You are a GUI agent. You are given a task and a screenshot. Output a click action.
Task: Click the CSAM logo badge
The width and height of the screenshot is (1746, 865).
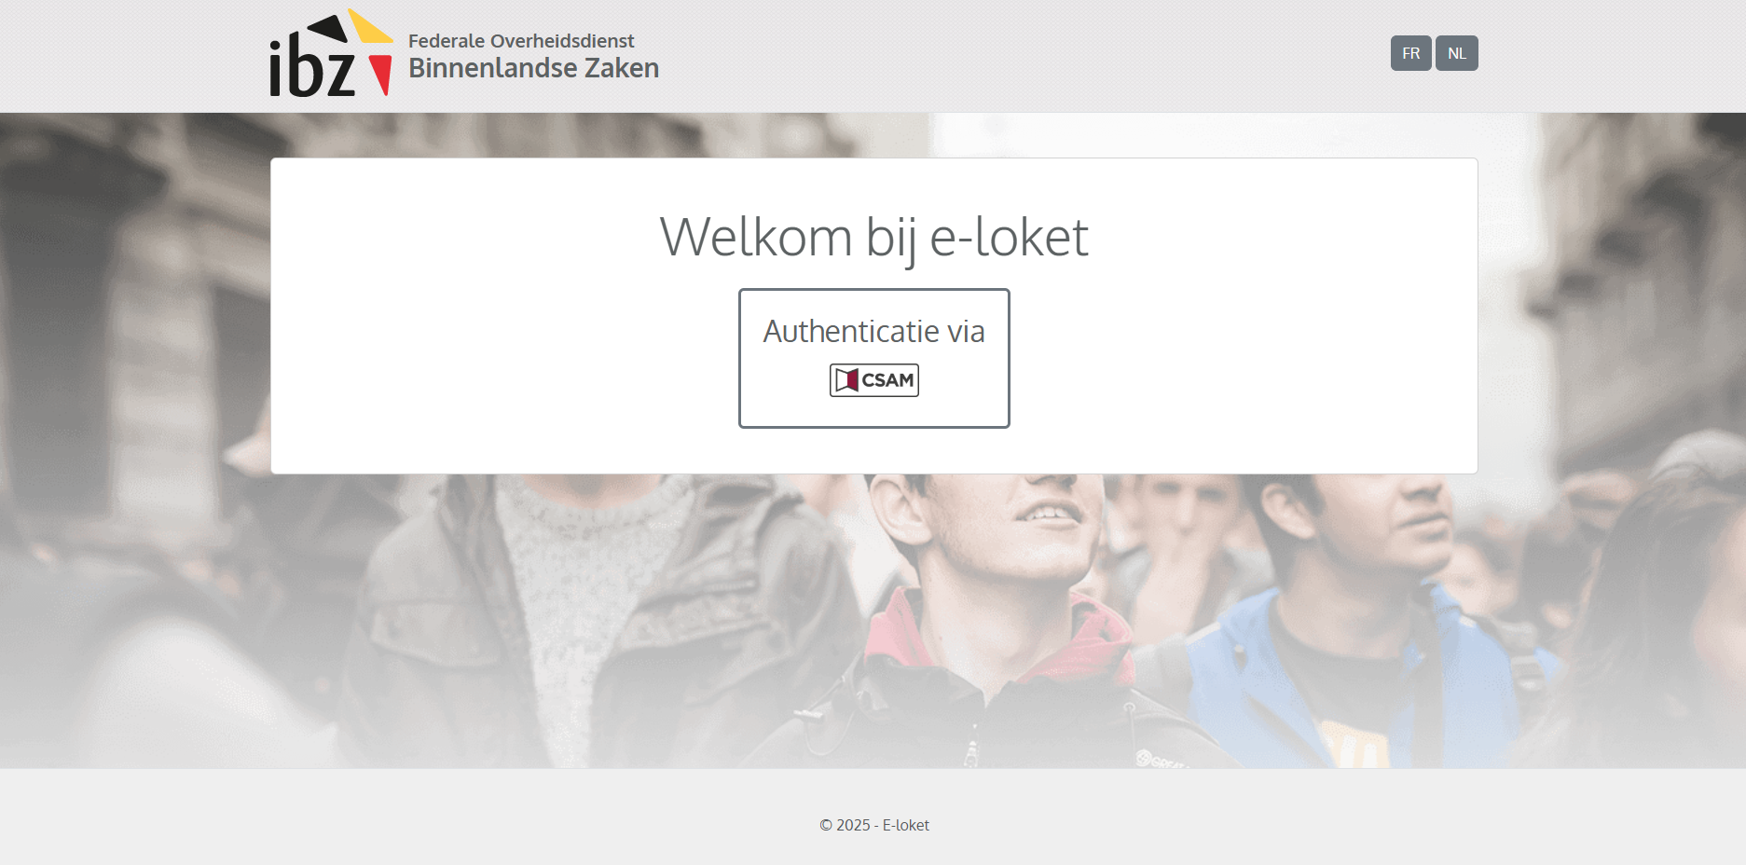[874, 380]
